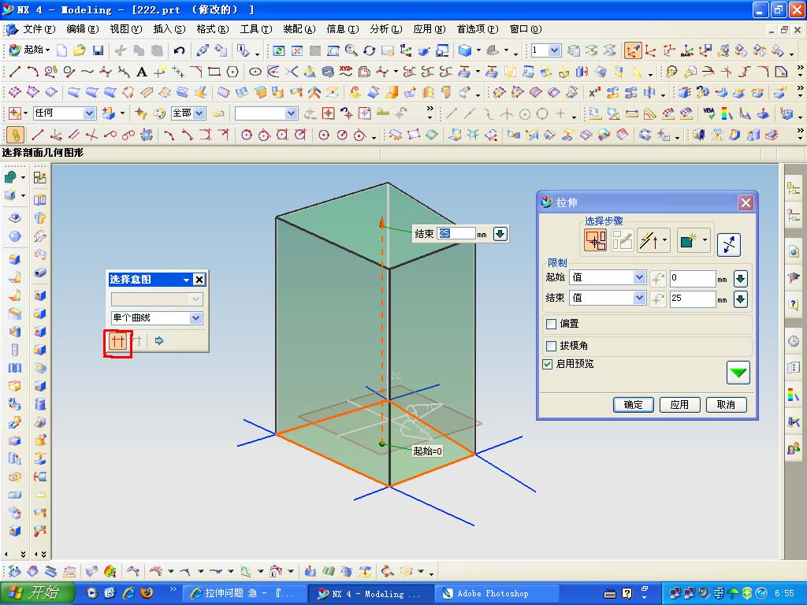Click the Windows 开始 start button

[x=38, y=593]
